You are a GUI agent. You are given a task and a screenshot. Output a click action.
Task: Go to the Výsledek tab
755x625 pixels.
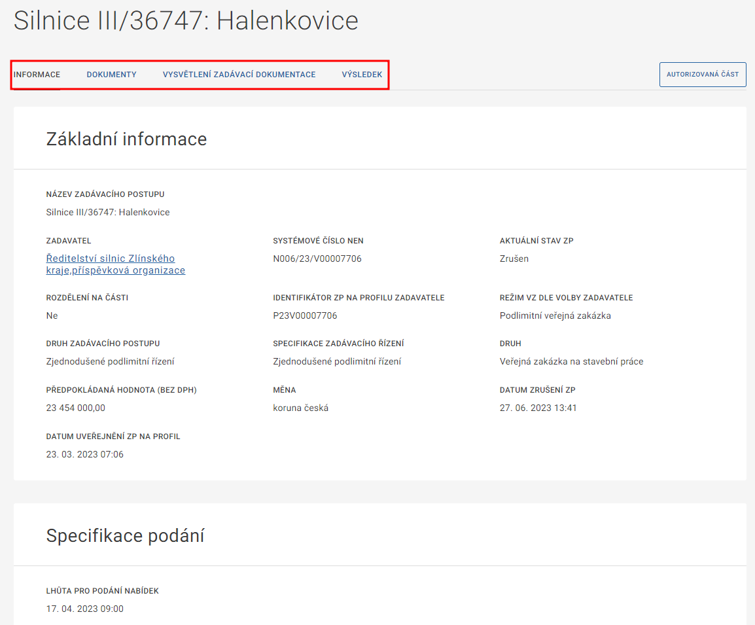pos(362,75)
